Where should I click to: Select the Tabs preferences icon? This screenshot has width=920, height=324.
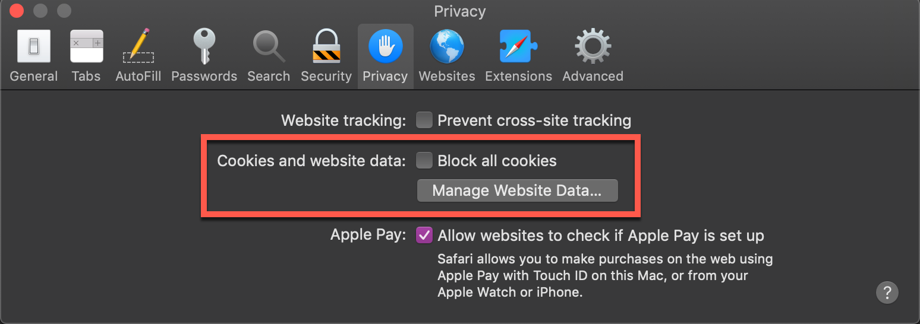tap(86, 46)
